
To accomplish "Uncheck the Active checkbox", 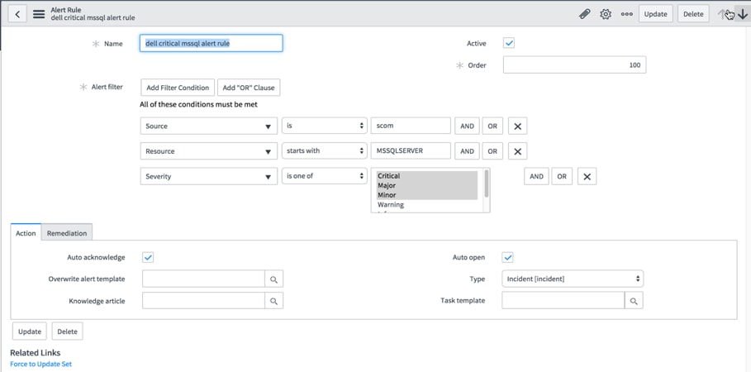I will point(509,43).
